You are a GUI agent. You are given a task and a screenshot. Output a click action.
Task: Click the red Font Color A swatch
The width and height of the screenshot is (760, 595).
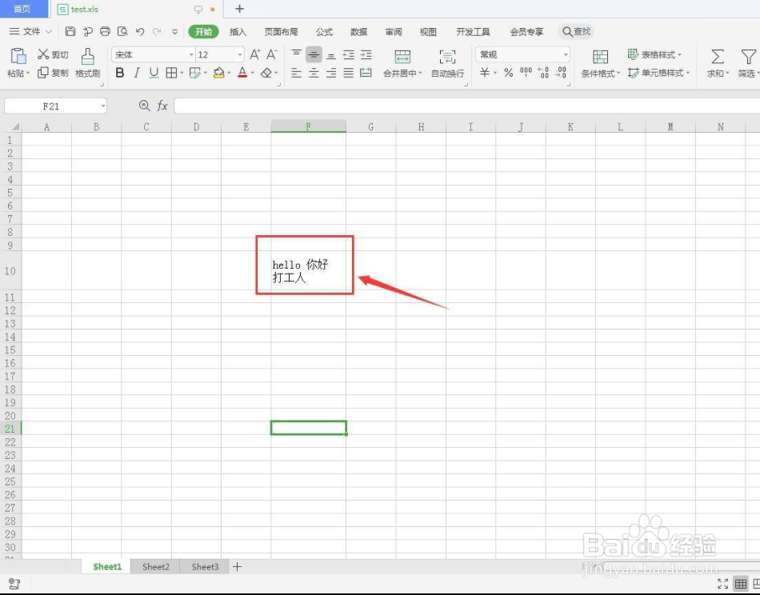click(x=243, y=73)
